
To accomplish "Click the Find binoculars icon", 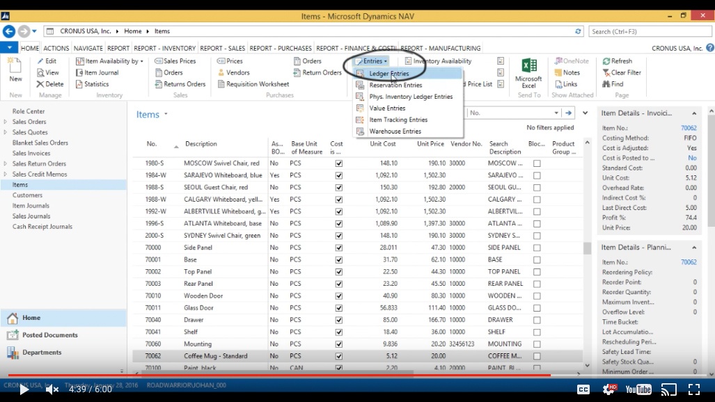I will (x=606, y=84).
